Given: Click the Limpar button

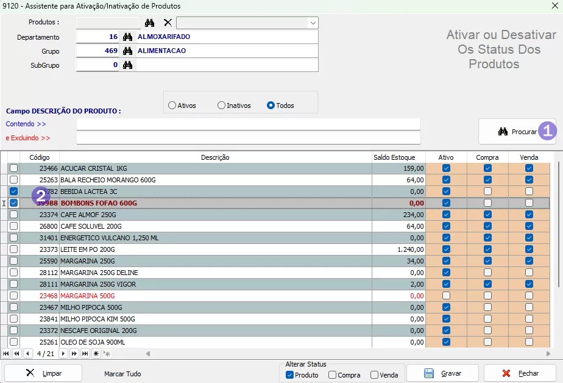Looking at the screenshot, I should 43,373.
